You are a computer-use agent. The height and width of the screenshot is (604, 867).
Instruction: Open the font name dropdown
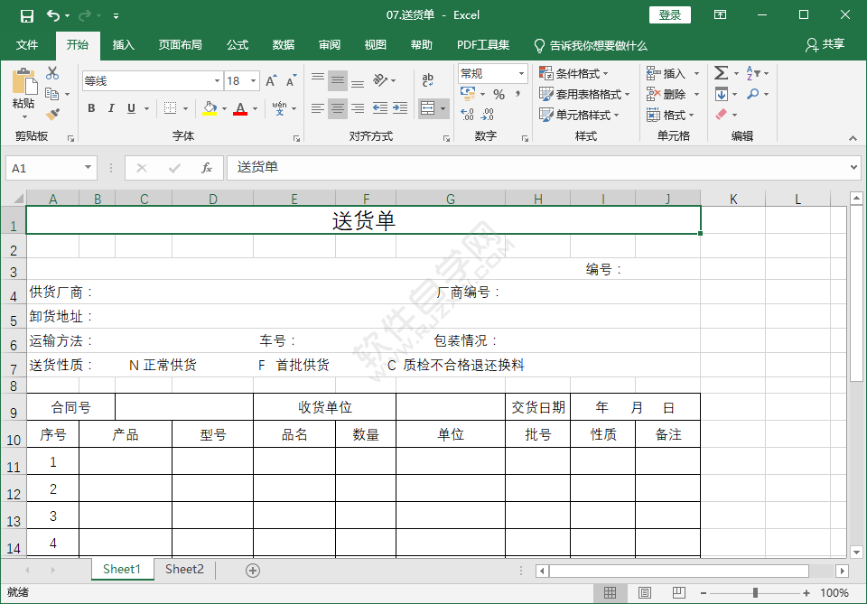pos(216,80)
